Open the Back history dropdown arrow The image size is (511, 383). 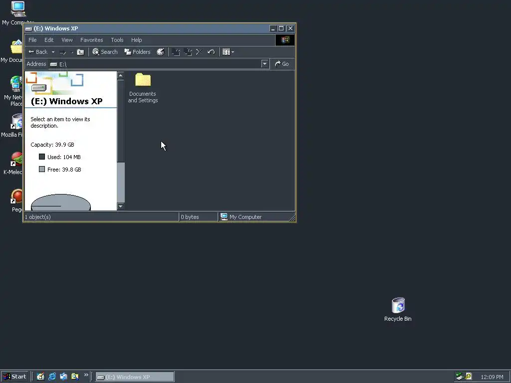coord(53,52)
